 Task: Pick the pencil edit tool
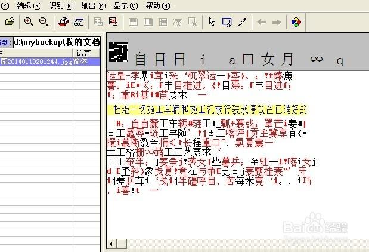[241, 22]
